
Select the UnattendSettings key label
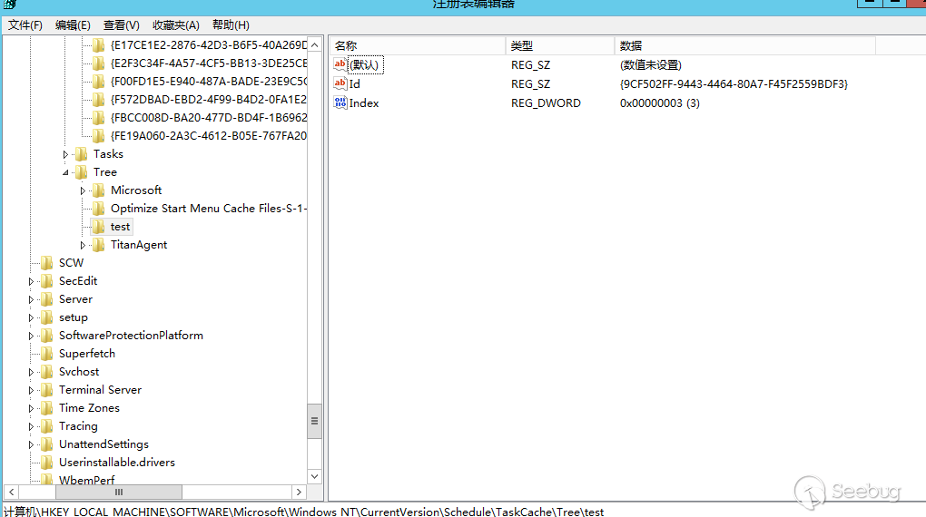[x=103, y=444]
